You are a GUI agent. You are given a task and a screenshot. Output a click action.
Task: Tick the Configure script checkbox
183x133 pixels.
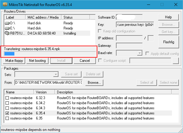click(x=100, y=61)
